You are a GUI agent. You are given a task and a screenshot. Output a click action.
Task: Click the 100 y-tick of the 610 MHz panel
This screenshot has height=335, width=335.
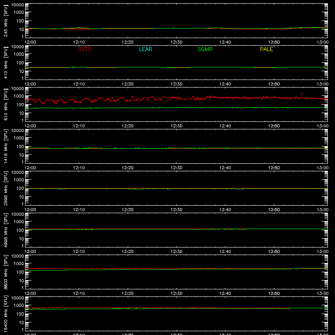(x=20, y=105)
